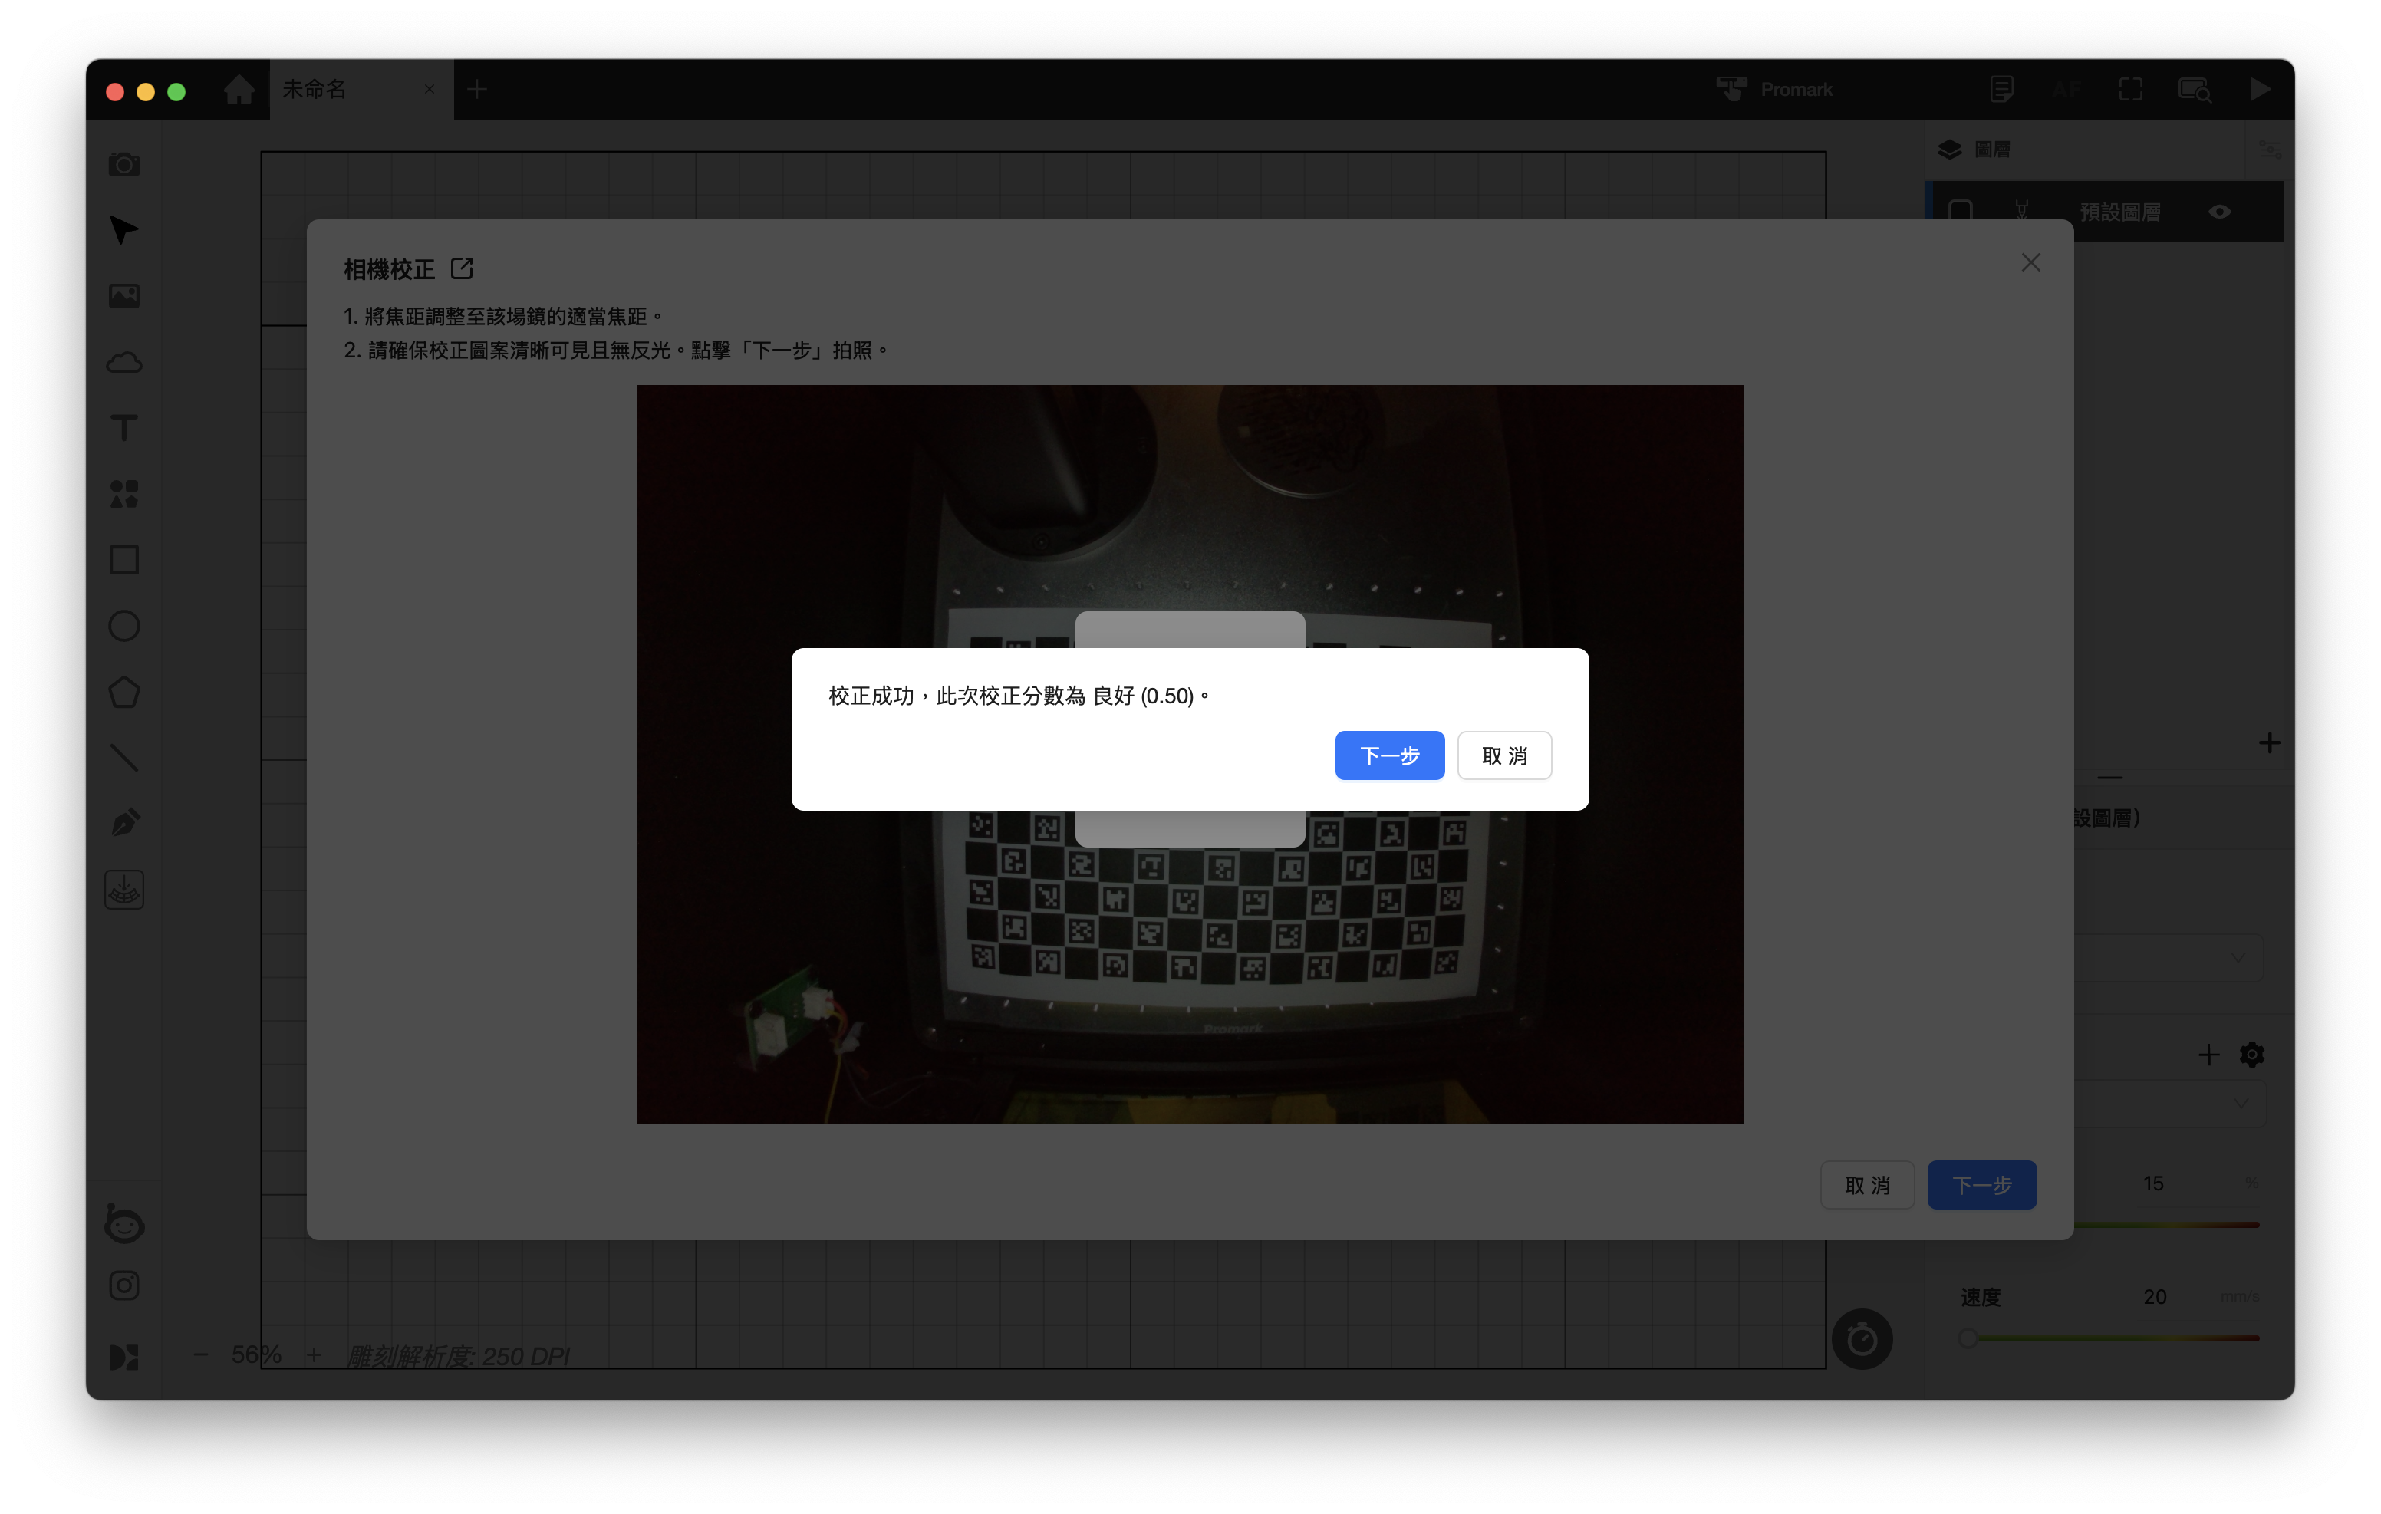This screenshot has width=2381, height=1514.
Task: Click the boxed curve icon below the Pen tool
Action: [x=123, y=890]
